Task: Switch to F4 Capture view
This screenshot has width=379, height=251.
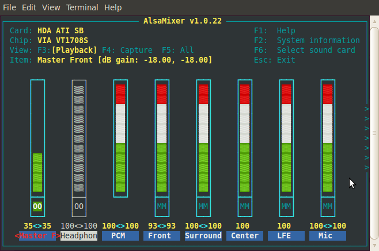Action: click(127, 50)
